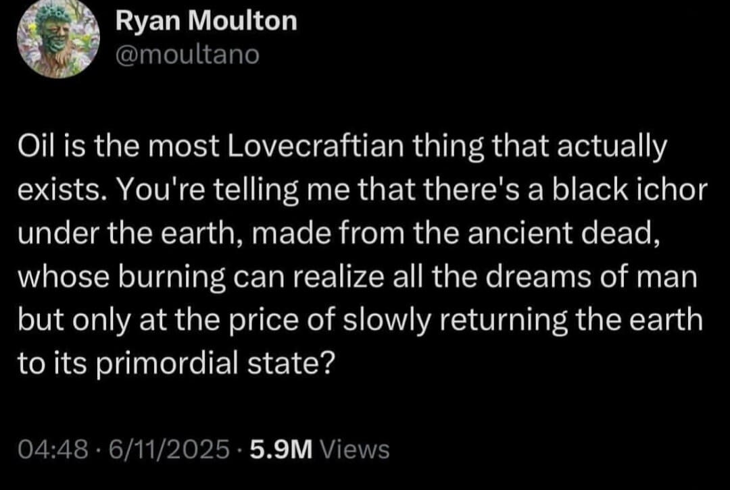Click the @moultano handle
The image size is (730, 490).
[187, 54]
